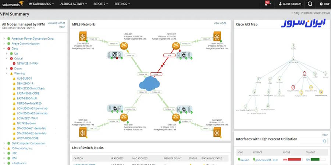The image size is (331, 165).
Task: Expand the Cisco Up status group
Action: click(x=7, y=54)
